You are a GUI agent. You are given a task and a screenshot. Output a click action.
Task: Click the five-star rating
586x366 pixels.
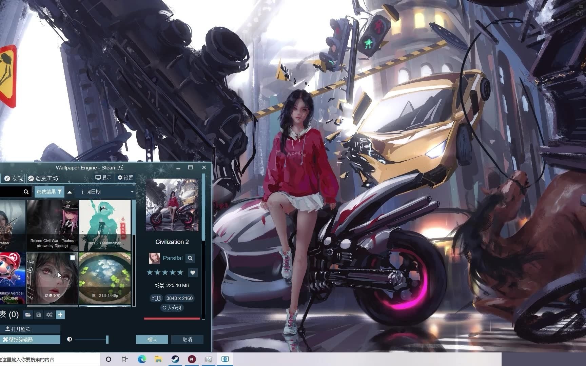[x=165, y=272]
